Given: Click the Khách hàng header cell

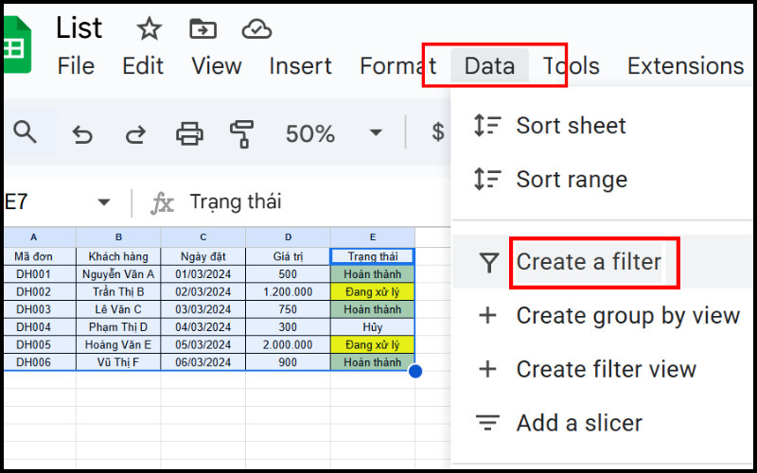Looking at the screenshot, I should (x=118, y=256).
